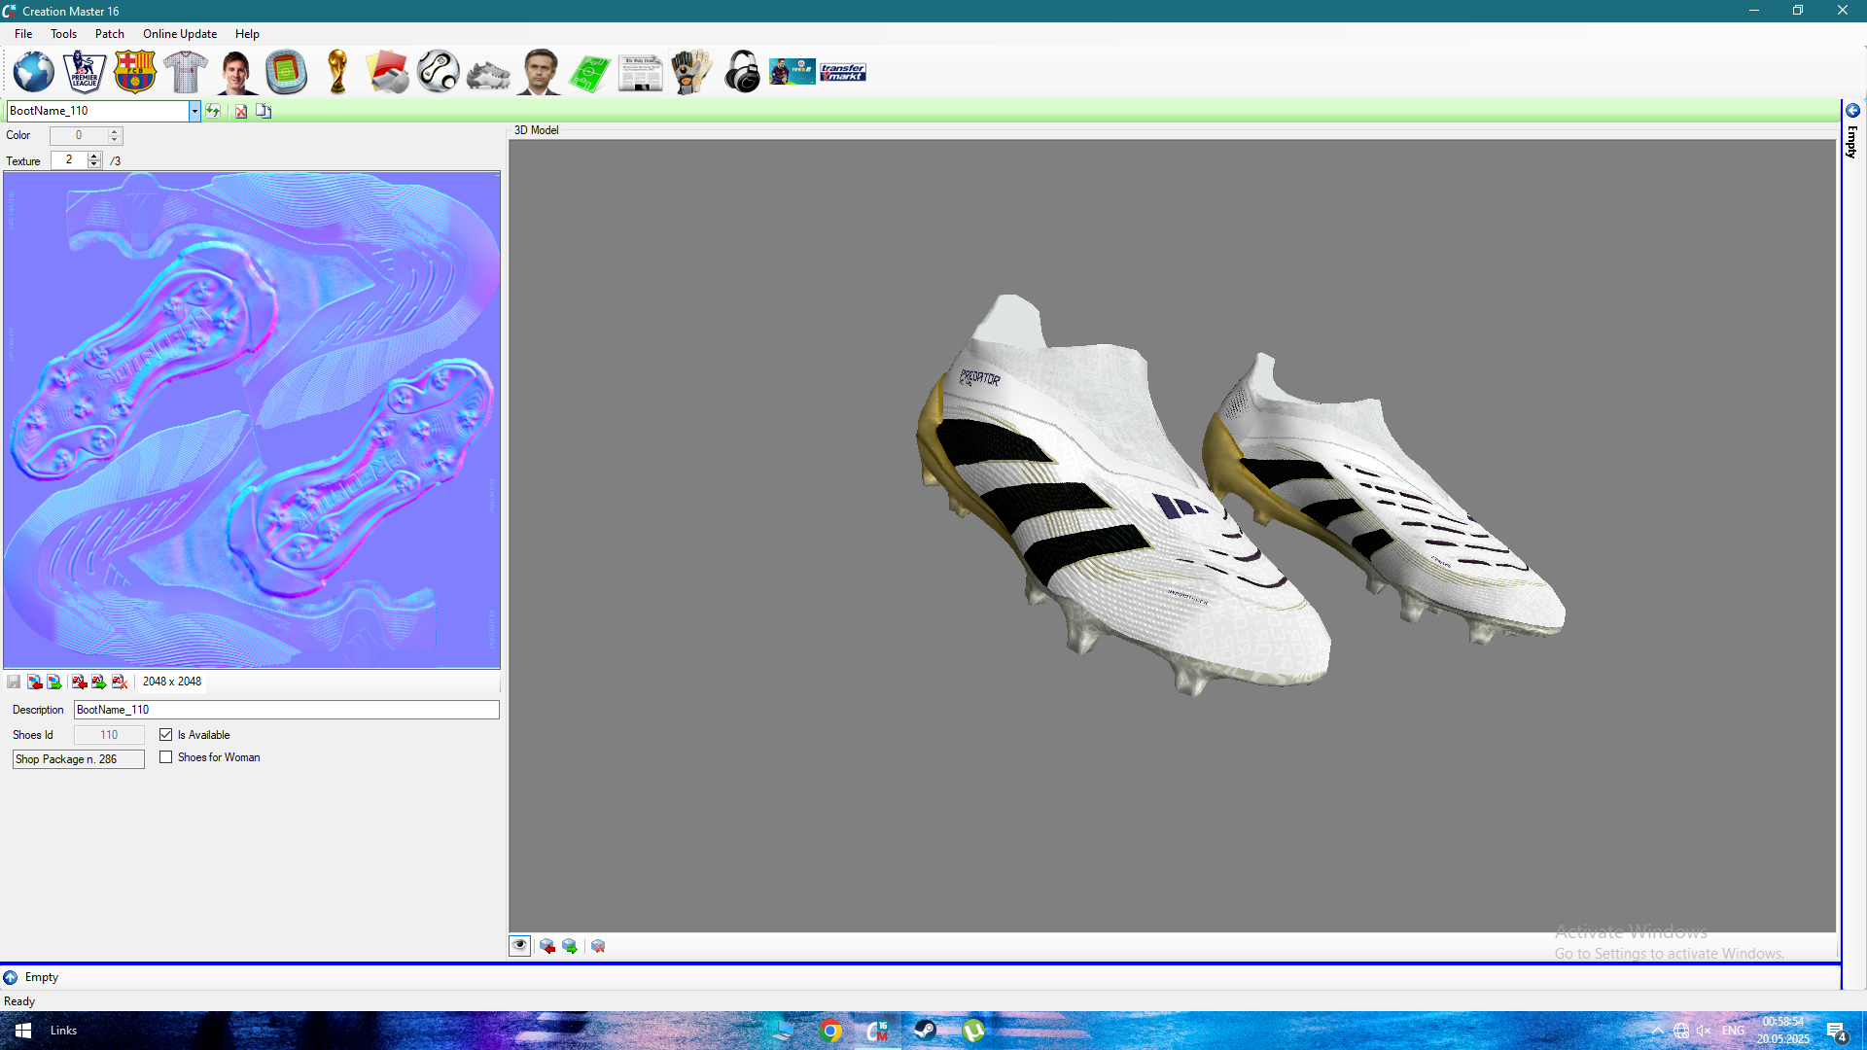Clone the boot using copy pages icon
This screenshot has width=1867, height=1050.
pyautogui.click(x=264, y=111)
